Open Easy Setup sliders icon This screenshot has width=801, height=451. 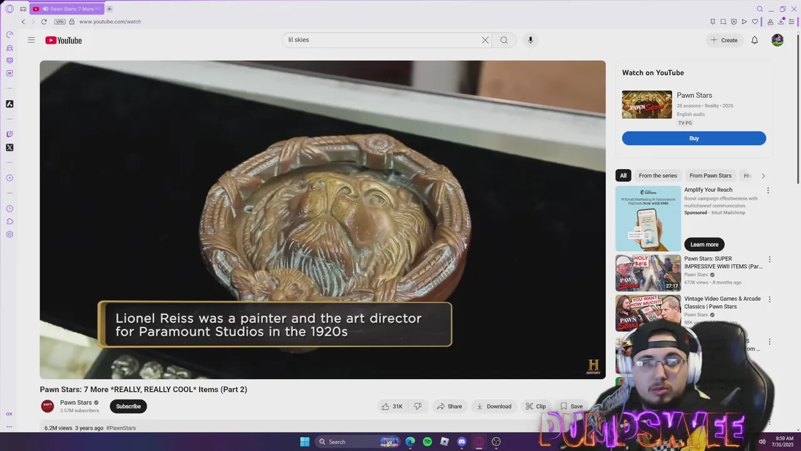[x=792, y=21]
